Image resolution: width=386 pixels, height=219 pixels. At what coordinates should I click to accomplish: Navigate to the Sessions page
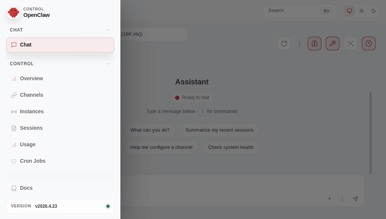(x=31, y=128)
